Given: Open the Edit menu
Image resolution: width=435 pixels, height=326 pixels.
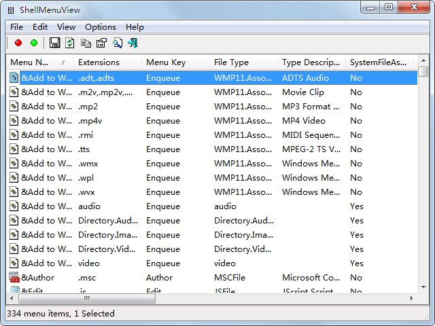Looking at the screenshot, I should [x=40, y=27].
